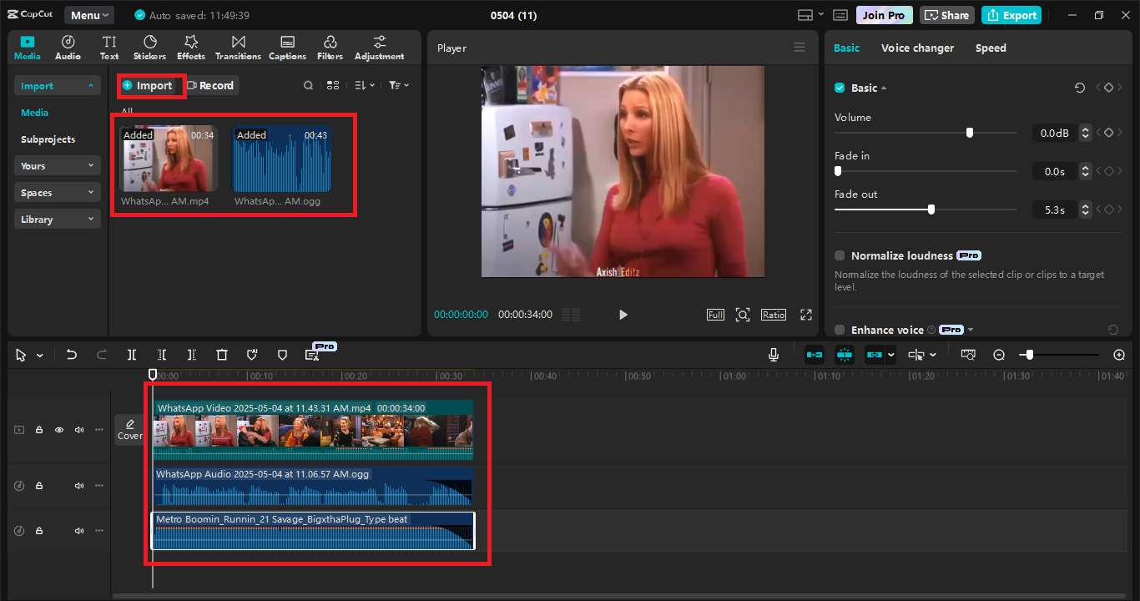This screenshot has width=1140, height=601.
Task: Click the video track three-dots menu
Action: [x=99, y=430]
